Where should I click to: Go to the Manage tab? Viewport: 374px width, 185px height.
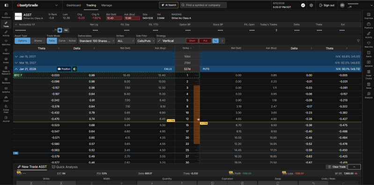point(107,5)
